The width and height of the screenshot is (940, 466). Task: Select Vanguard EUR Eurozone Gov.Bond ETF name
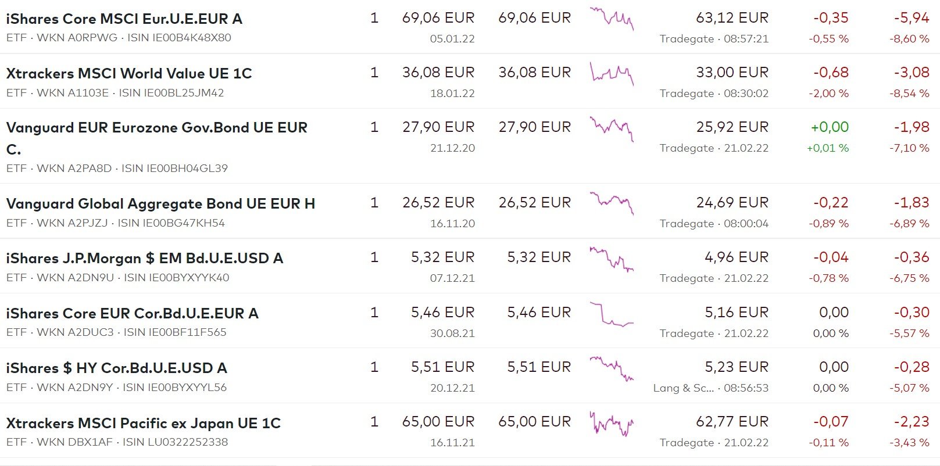pyautogui.click(x=156, y=128)
